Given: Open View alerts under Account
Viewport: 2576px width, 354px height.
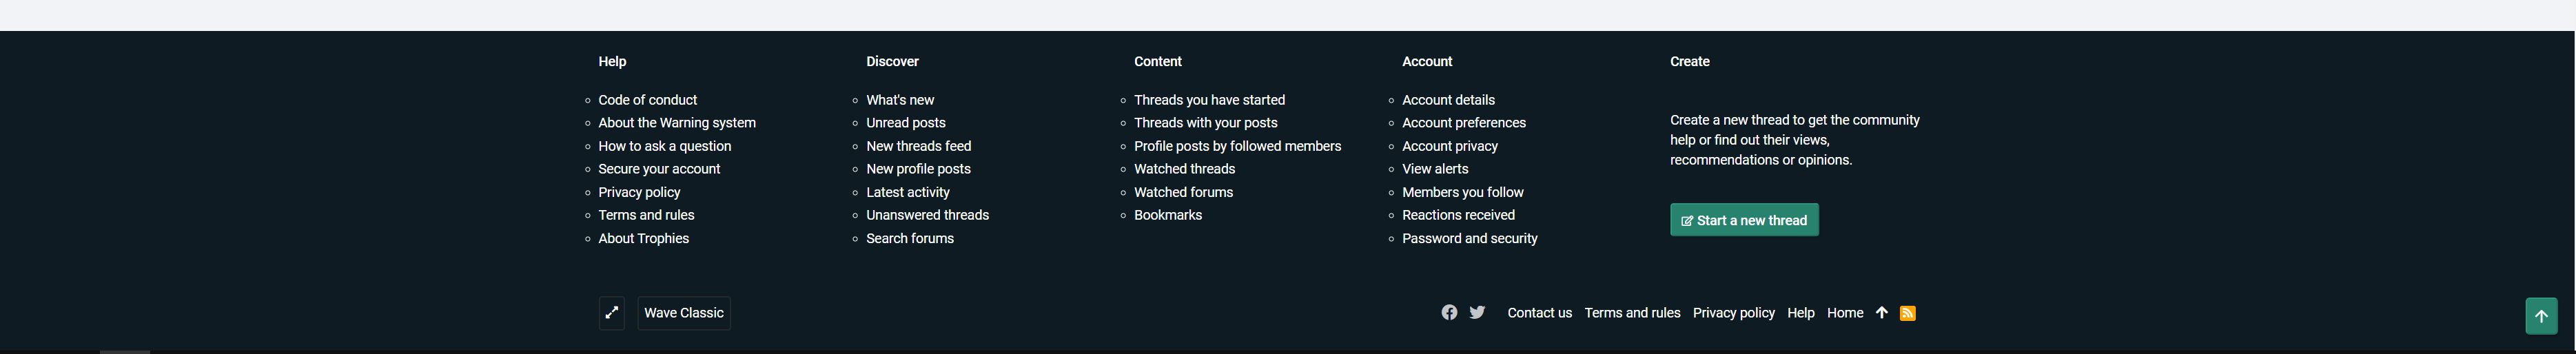Looking at the screenshot, I should coord(1435,169).
